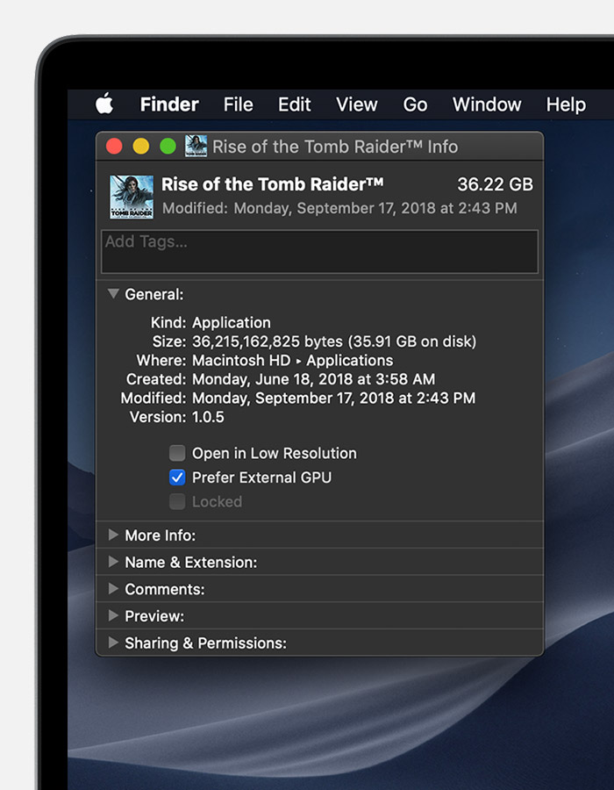Minimize the Info window with yellow button
The height and width of the screenshot is (790, 614).
(141, 146)
